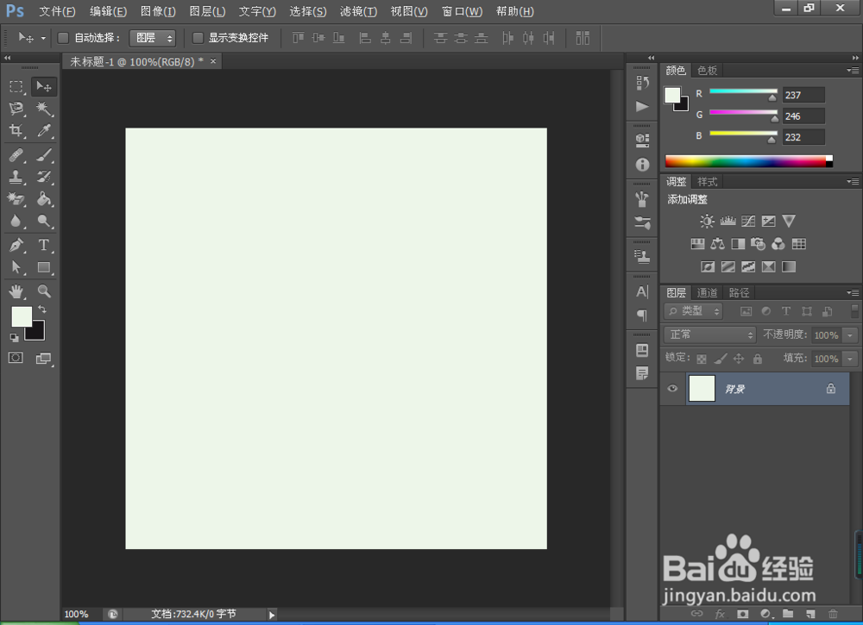Open the 图层 auto-select dropdown
Screen dimensions: 863x625
coord(153,38)
